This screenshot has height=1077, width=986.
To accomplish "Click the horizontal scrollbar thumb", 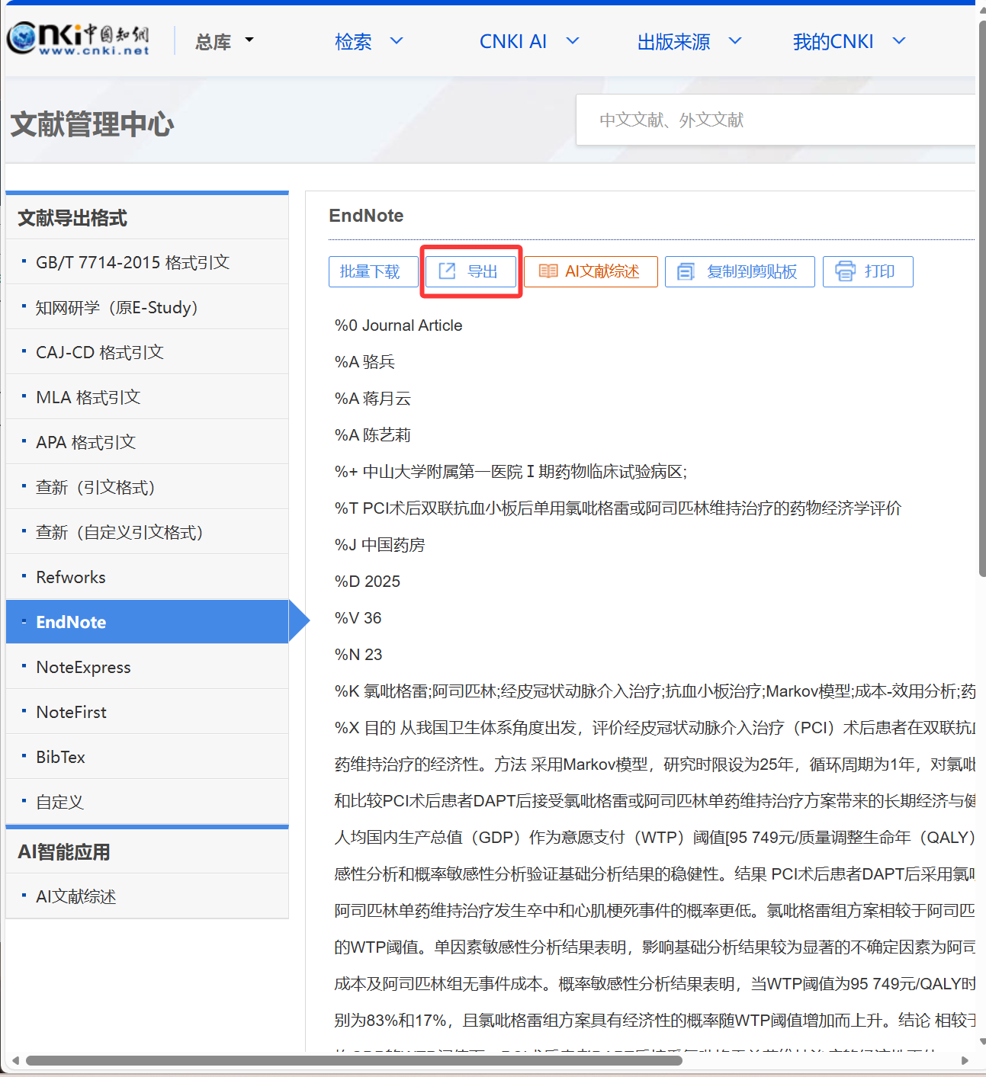I will pyautogui.click(x=354, y=1060).
